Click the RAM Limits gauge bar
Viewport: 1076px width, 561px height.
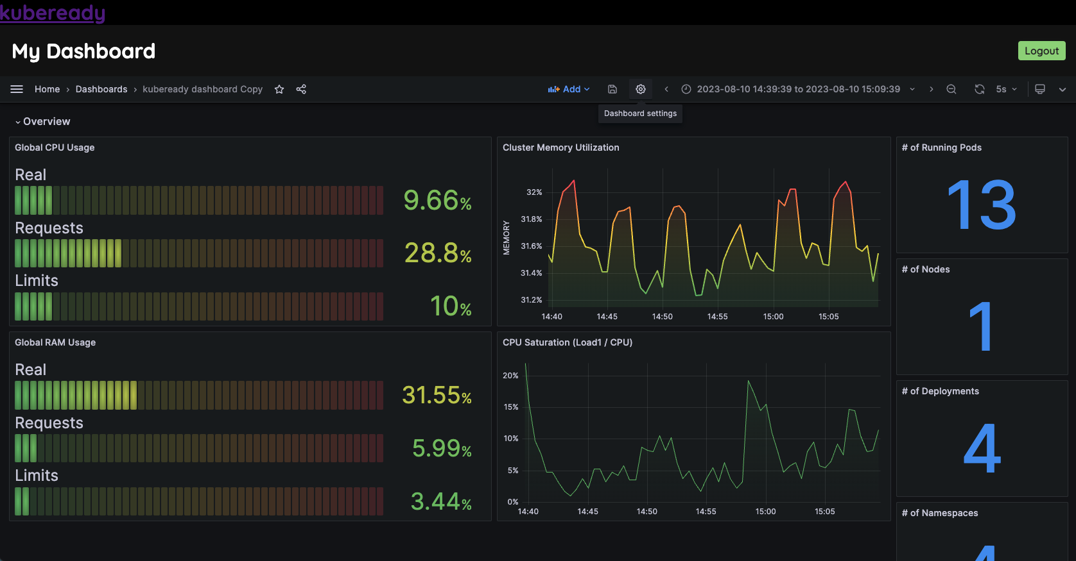click(199, 501)
